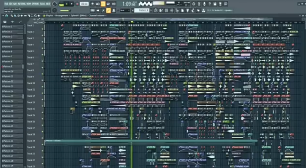
Task: Open the Browser view icon
Action: tap(177, 10)
